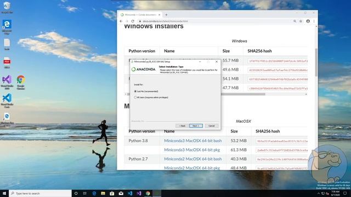This screenshot has width=351, height=197.
Task: Minimize the Miniconda3 Setup dialog
Action: click(200, 62)
